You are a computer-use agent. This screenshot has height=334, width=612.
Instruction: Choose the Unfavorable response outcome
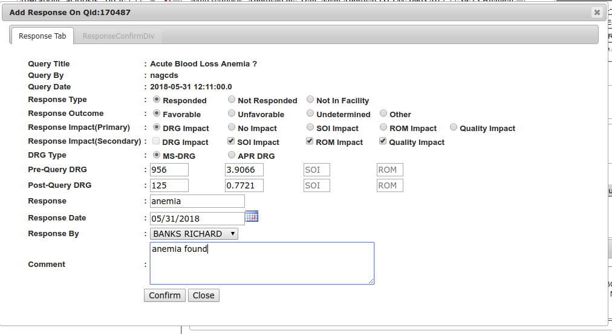click(x=232, y=114)
